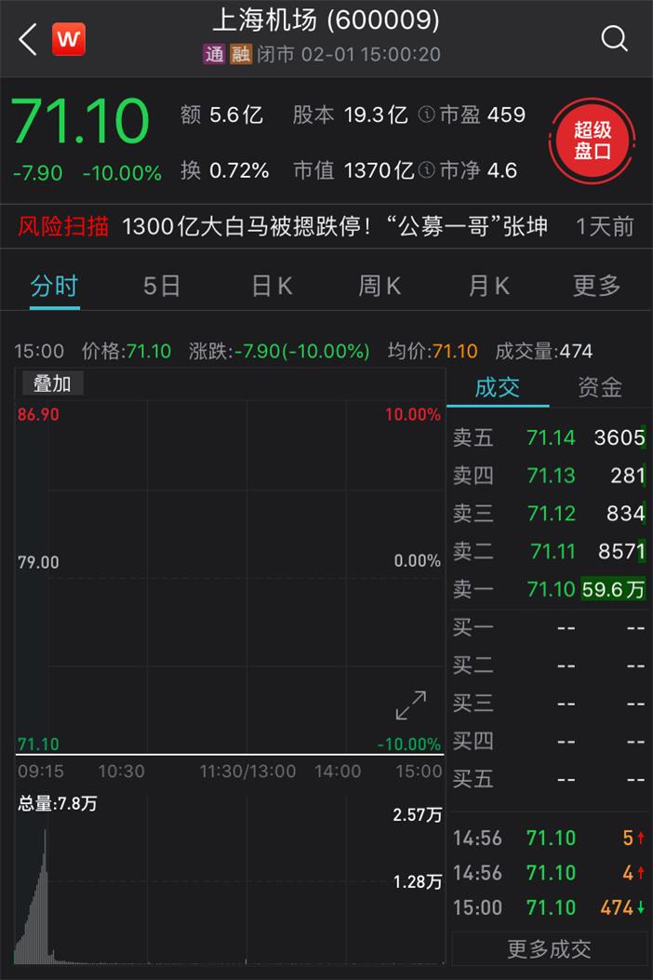Expand chart with the fullscreen arrows icon

[411, 705]
